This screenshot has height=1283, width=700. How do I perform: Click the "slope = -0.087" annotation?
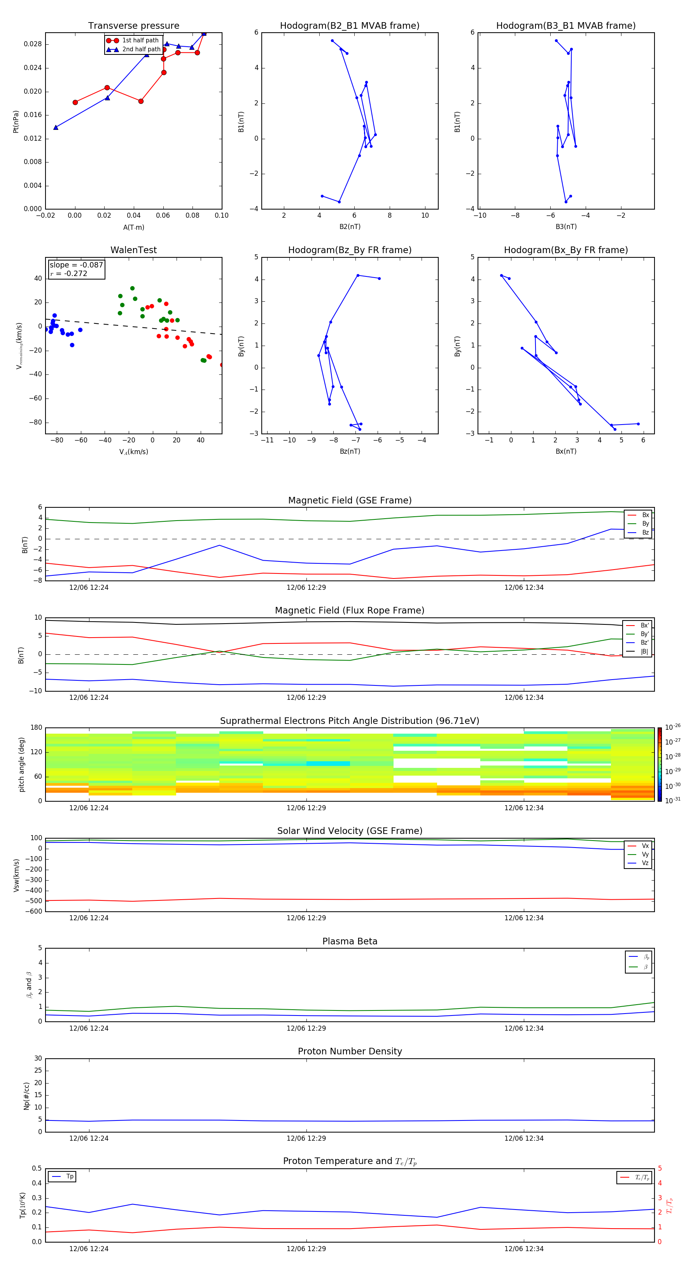click(x=76, y=265)
